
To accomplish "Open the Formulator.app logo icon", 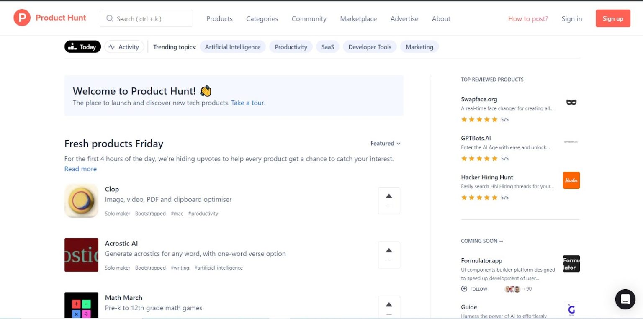I will pyautogui.click(x=571, y=264).
